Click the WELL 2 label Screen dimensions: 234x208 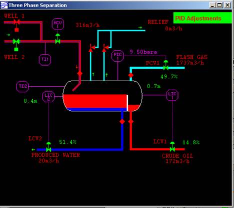pos(14,57)
